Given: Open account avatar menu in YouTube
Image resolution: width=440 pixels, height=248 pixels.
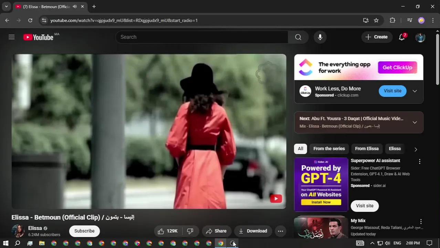Looking at the screenshot, I should (420, 37).
